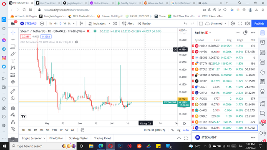Open the STEEMUS symbol search
This screenshot has height=150, width=267.
(28, 23)
